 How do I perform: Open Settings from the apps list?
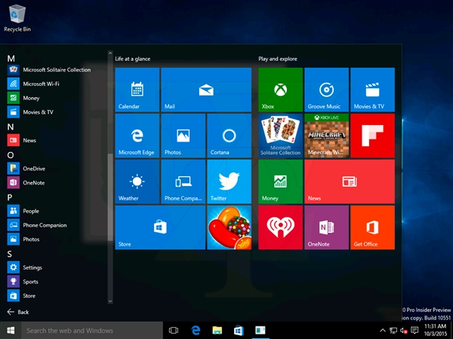click(32, 267)
